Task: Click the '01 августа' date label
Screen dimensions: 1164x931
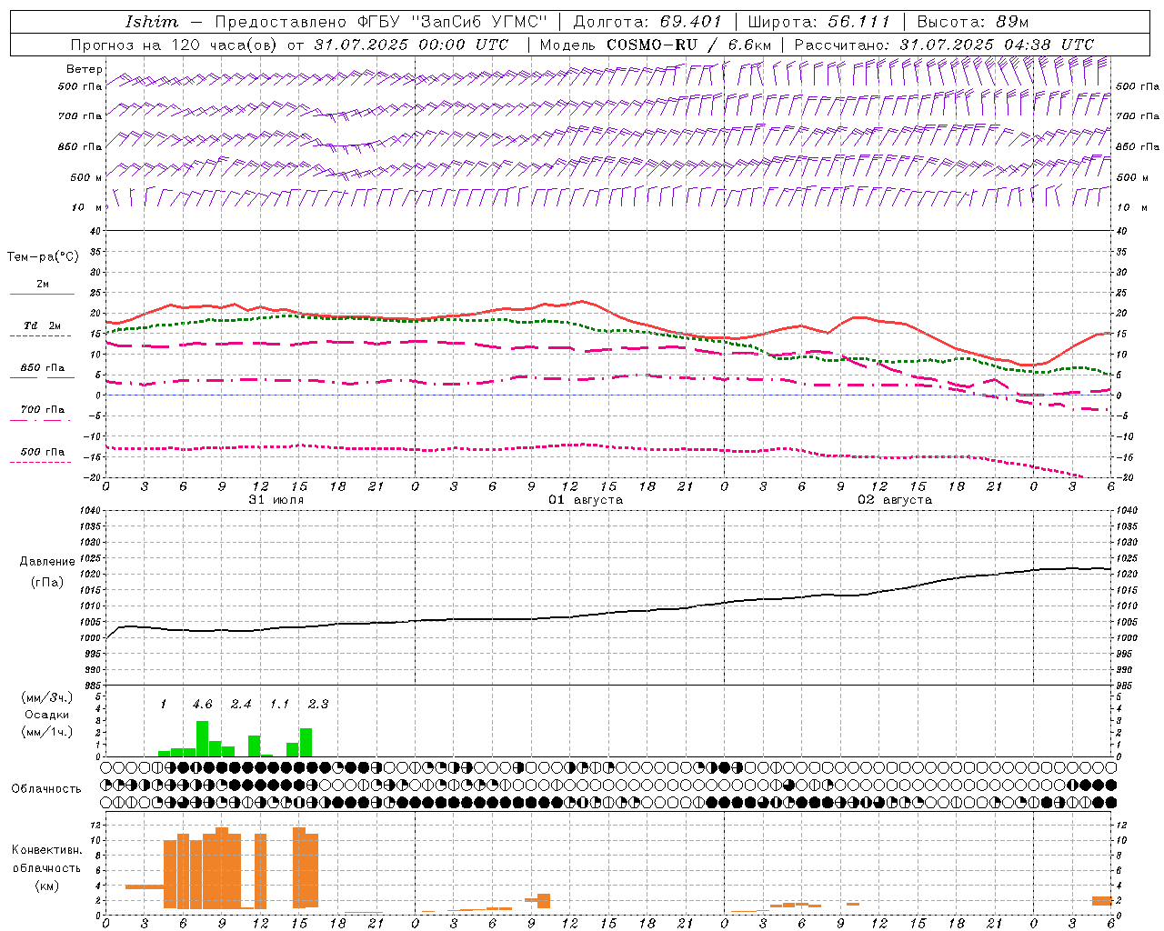Action: [x=586, y=500]
